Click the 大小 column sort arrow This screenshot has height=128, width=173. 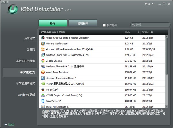138,32
